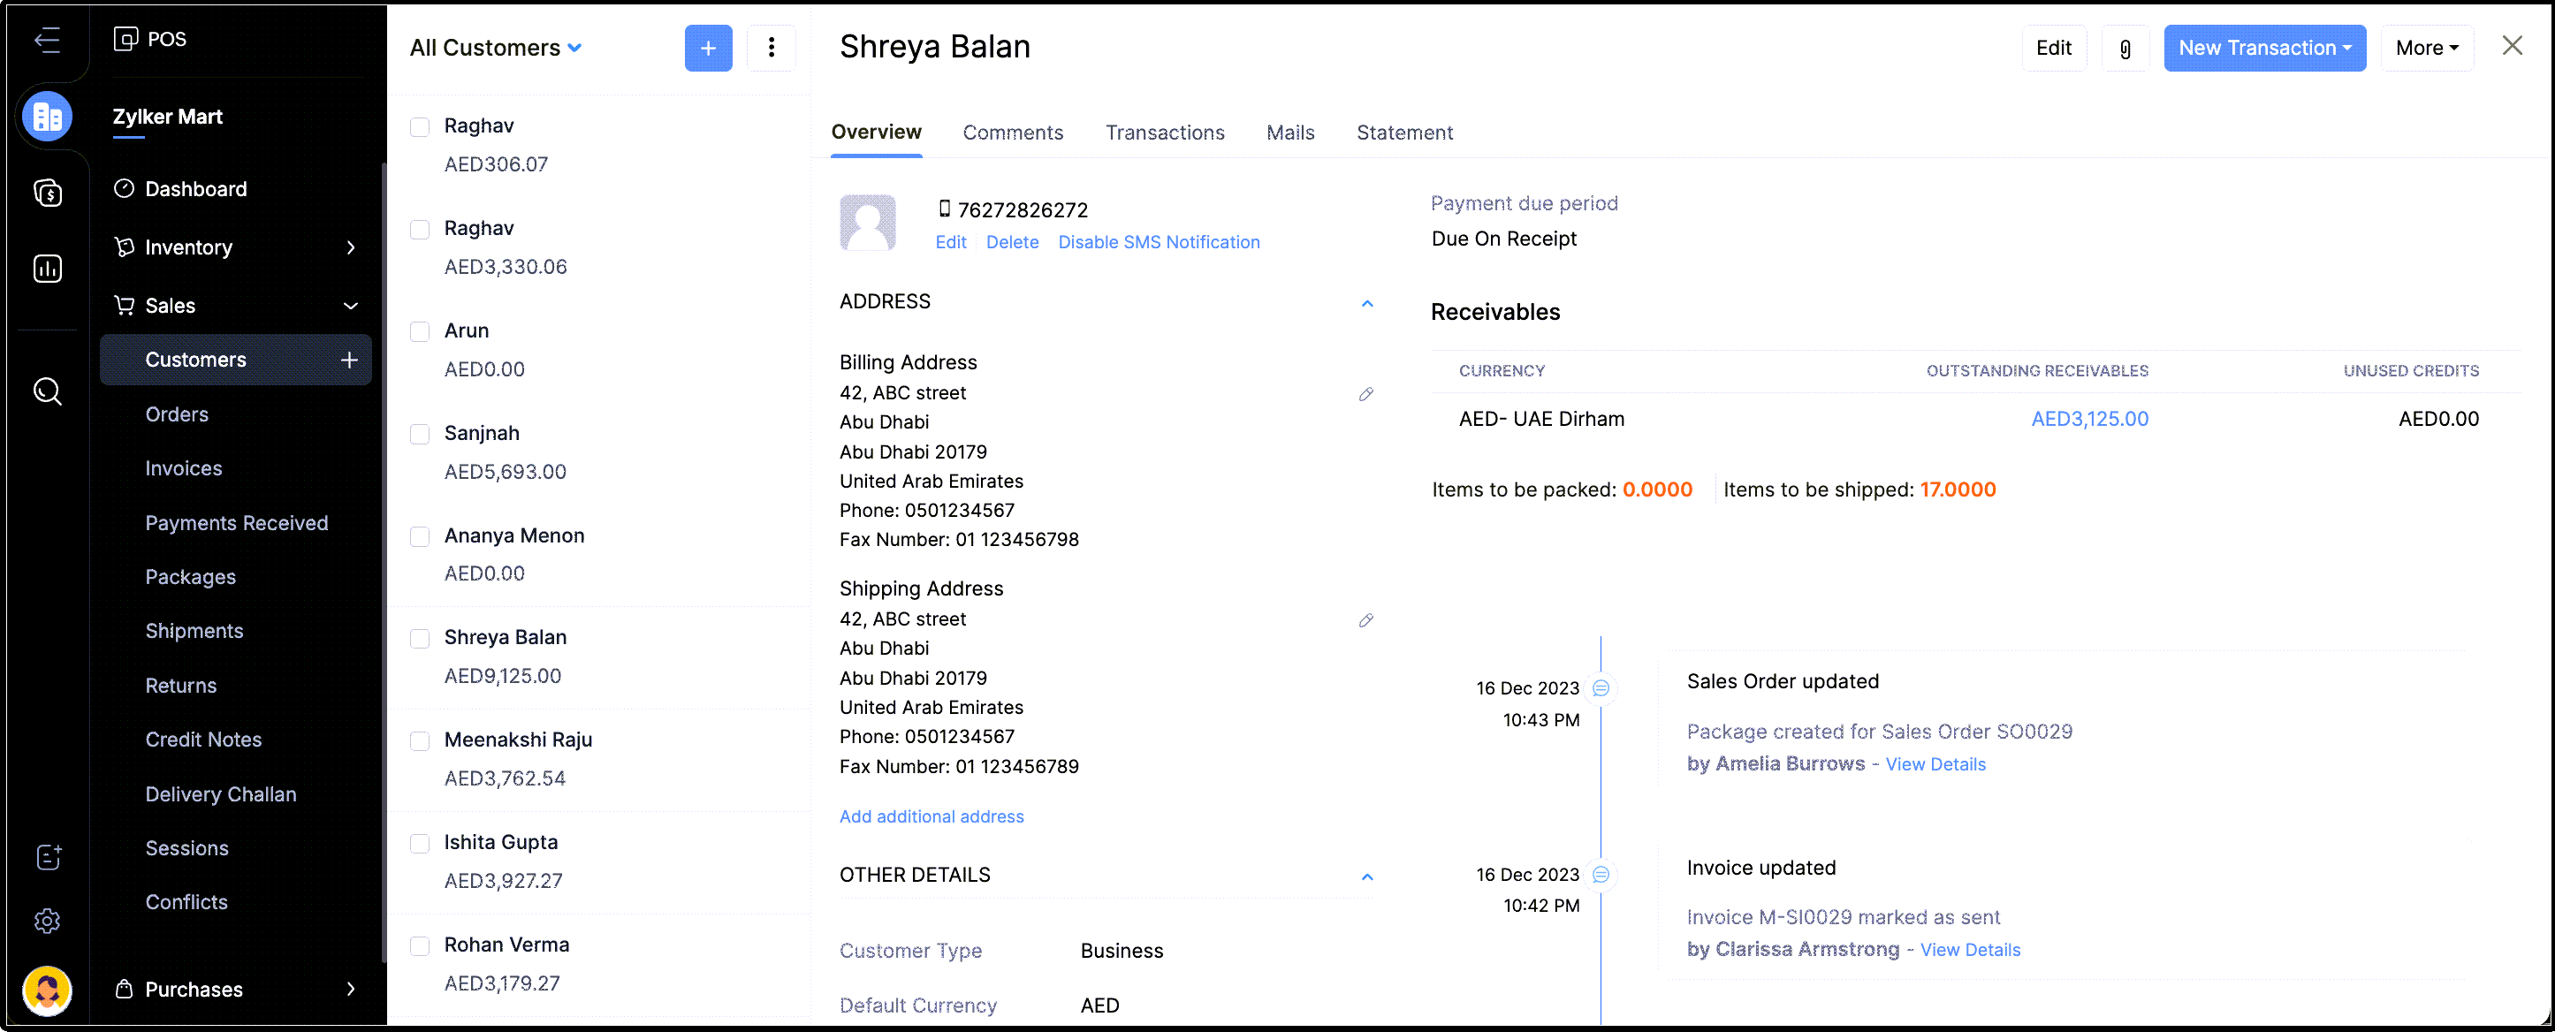Image resolution: width=2555 pixels, height=1032 pixels.
Task: Open the three-dot customer list menu
Action: [771, 49]
